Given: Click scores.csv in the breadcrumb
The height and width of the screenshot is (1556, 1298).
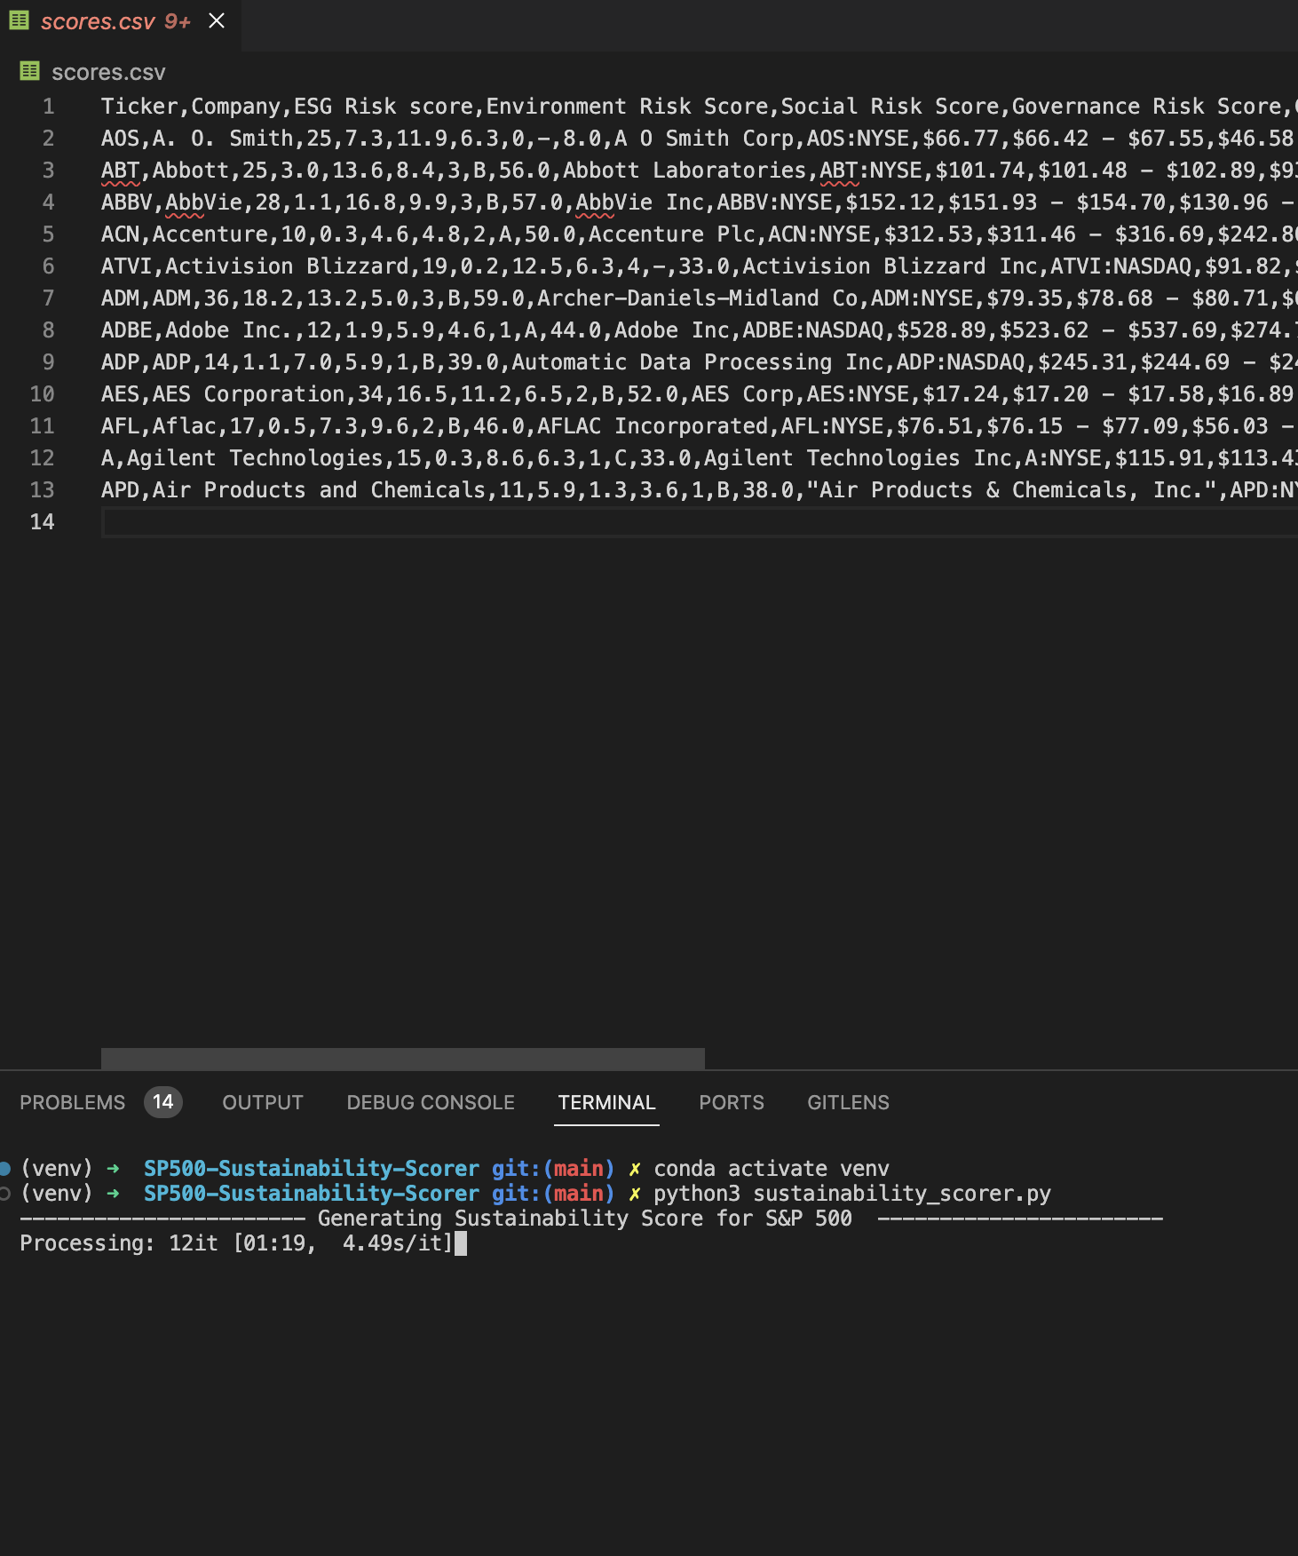Looking at the screenshot, I should 108,72.
